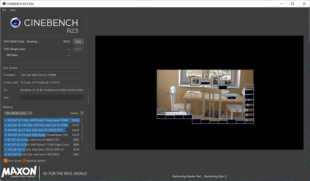
Task: Open the File menu
Action: coord(4,10)
